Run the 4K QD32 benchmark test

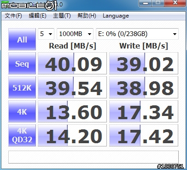click(22, 135)
